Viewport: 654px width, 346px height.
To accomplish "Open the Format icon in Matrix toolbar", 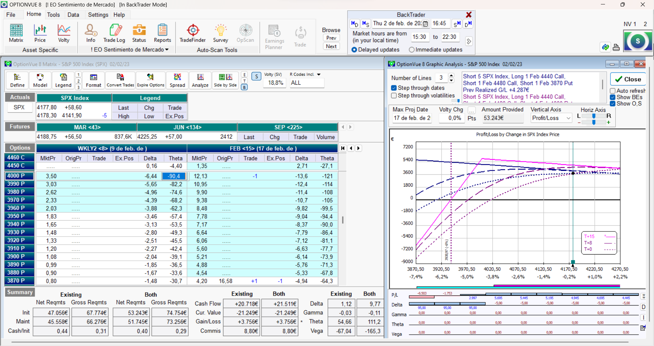I will 94,81.
